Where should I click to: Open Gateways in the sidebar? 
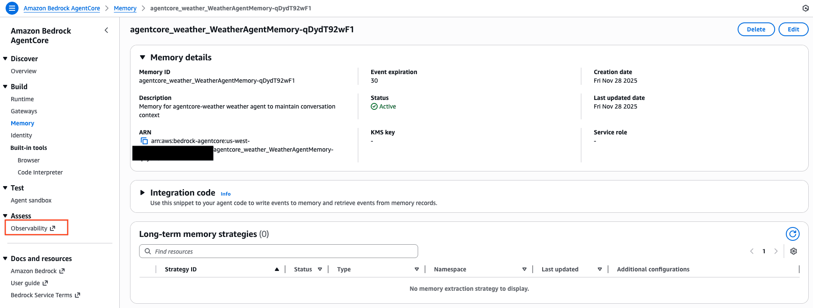point(24,111)
